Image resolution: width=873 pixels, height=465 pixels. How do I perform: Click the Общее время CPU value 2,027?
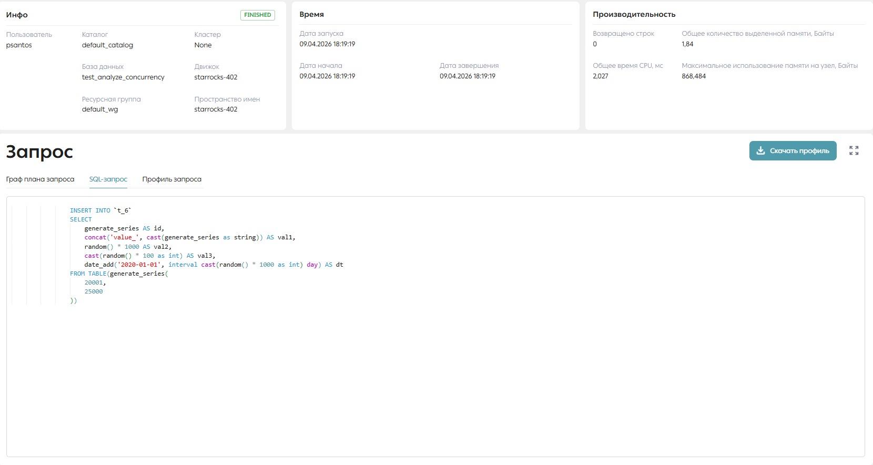[x=601, y=76]
